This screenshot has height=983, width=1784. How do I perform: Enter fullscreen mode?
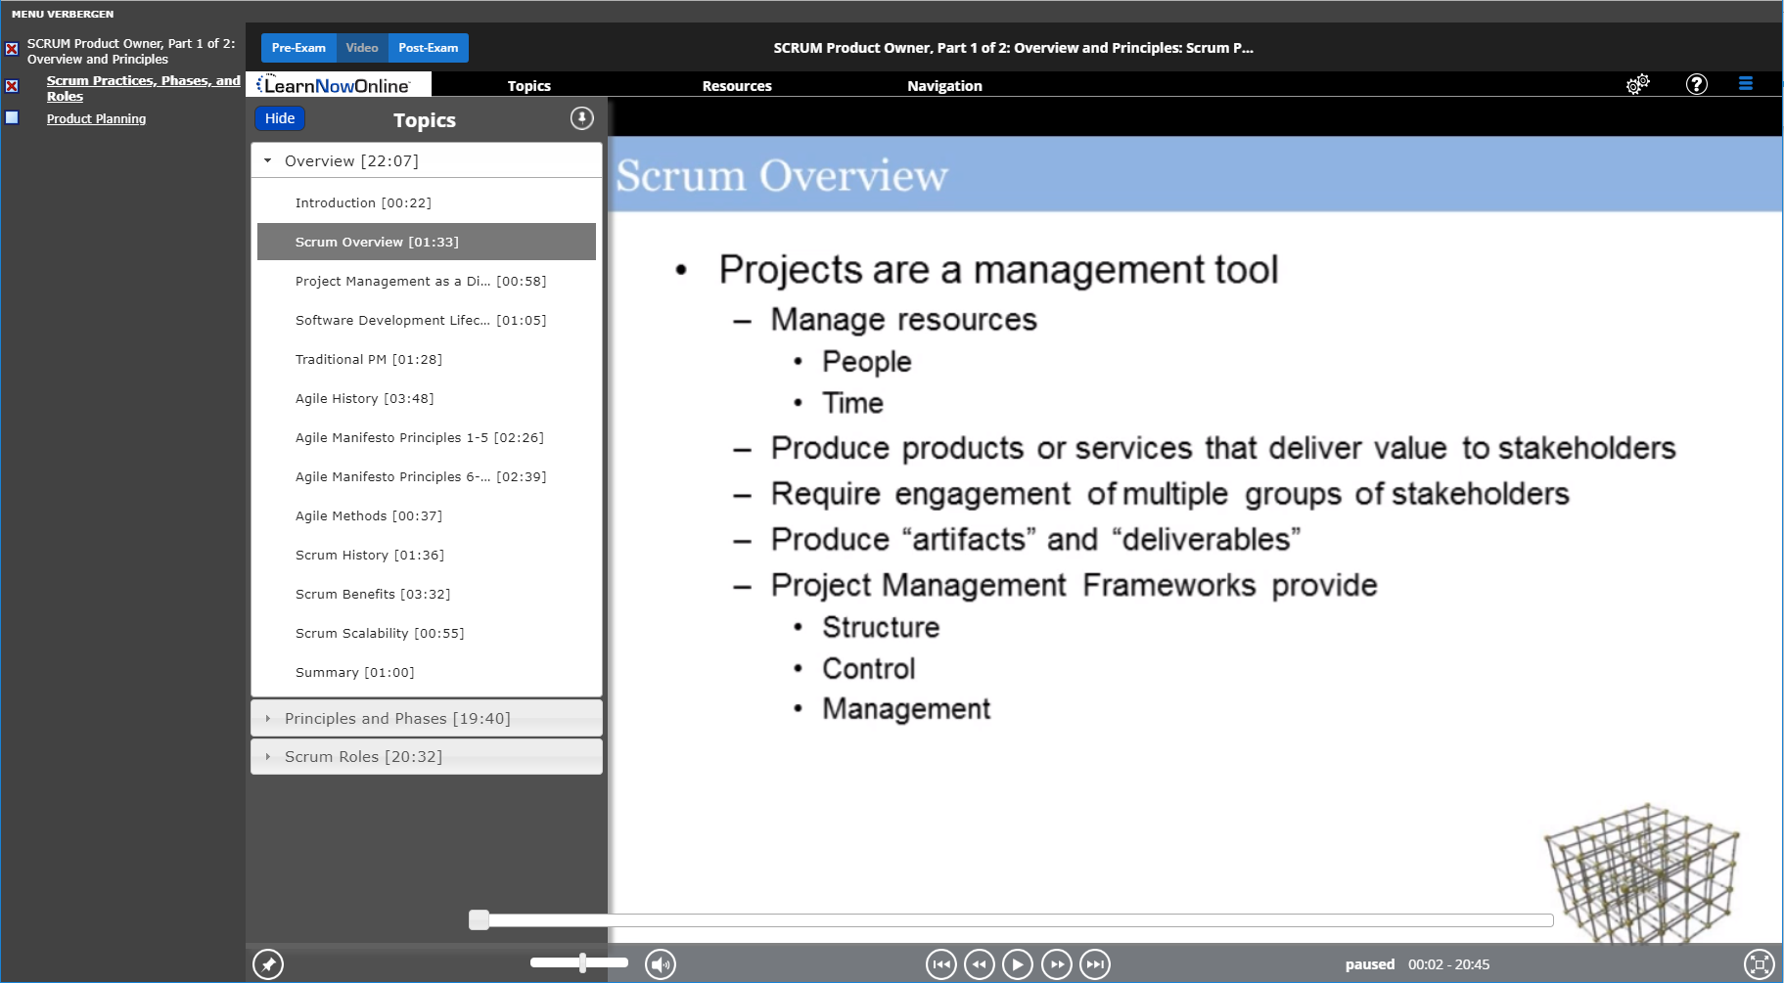click(x=1761, y=964)
